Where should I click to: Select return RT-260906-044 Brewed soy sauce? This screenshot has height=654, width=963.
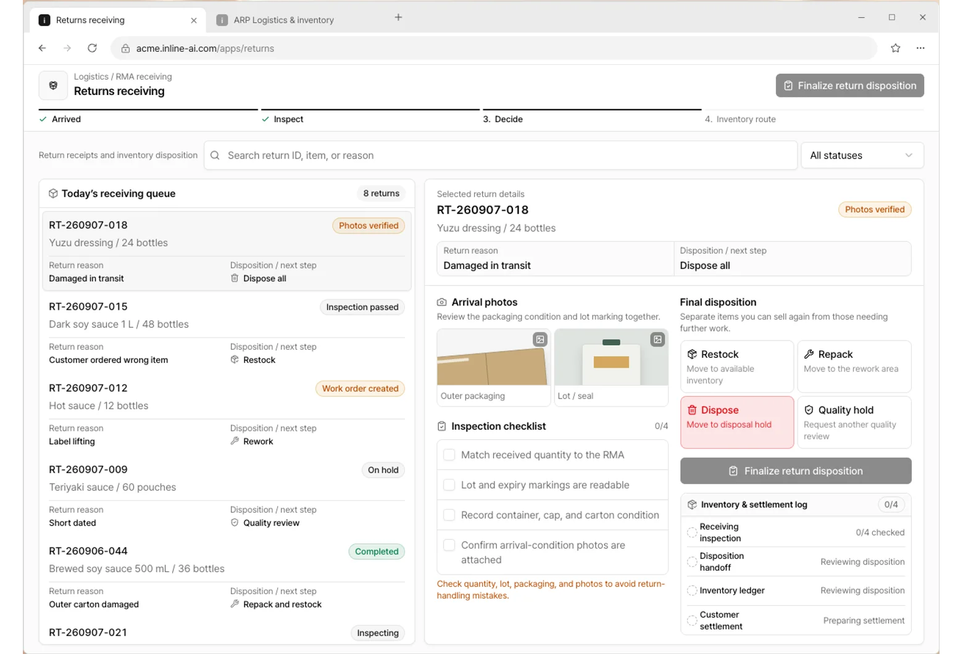pyautogui.click(x=227, y=577)
